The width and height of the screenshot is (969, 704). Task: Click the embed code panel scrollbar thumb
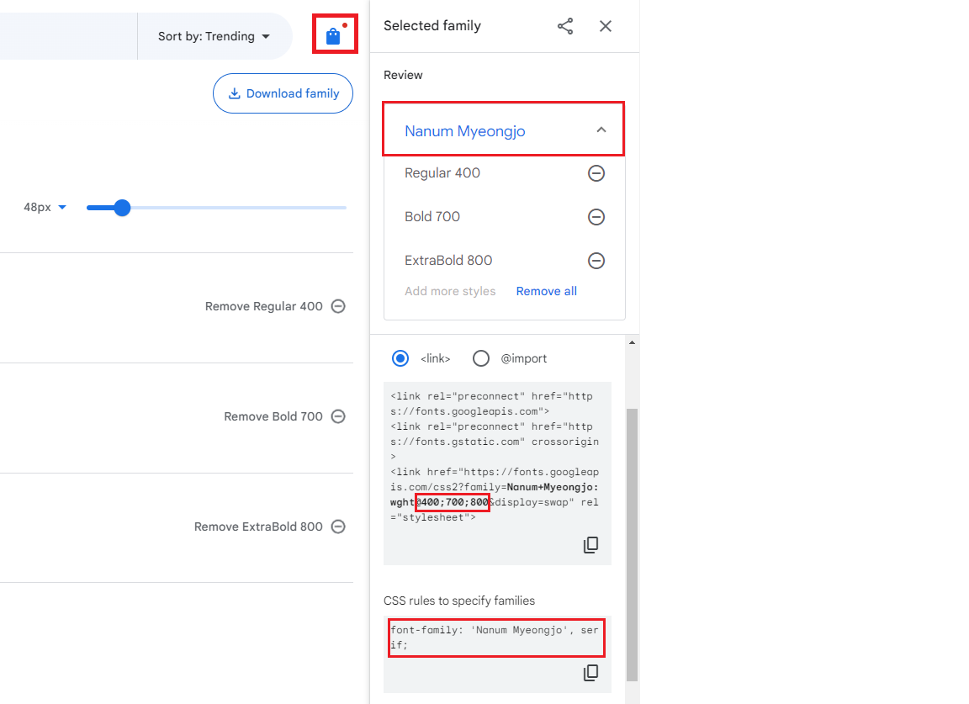click(x=632, y=544)
